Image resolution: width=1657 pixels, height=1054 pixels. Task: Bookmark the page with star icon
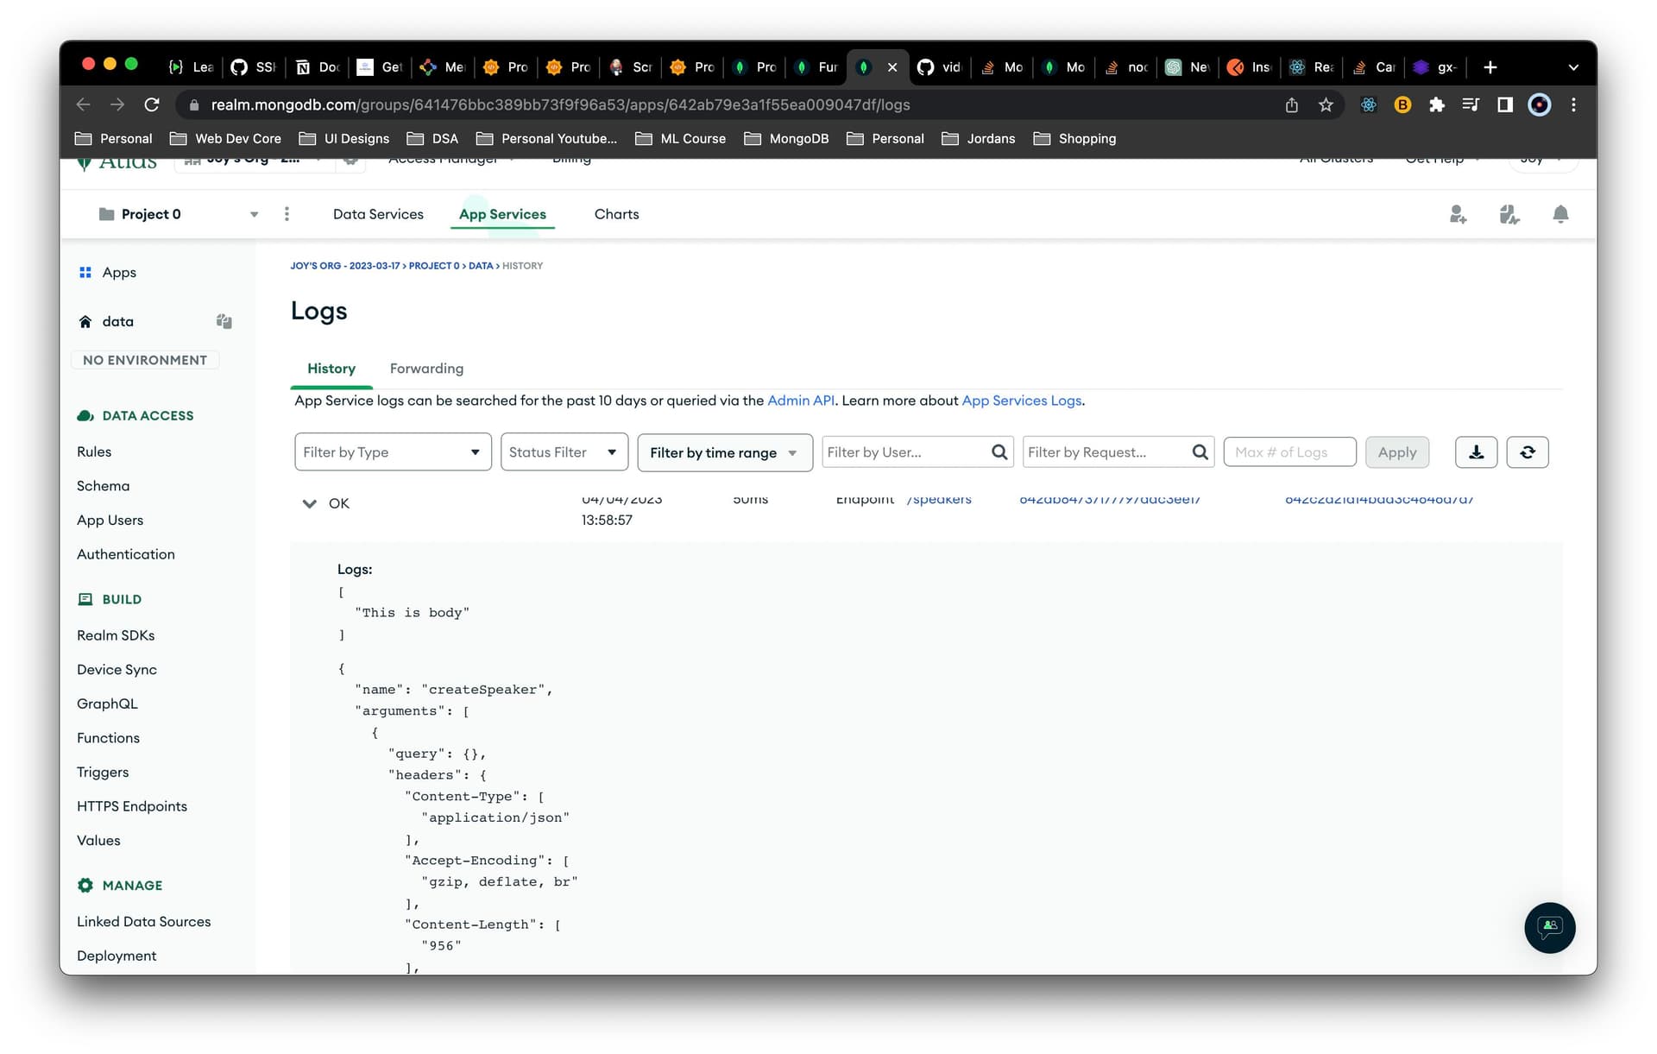[1326, 104]
